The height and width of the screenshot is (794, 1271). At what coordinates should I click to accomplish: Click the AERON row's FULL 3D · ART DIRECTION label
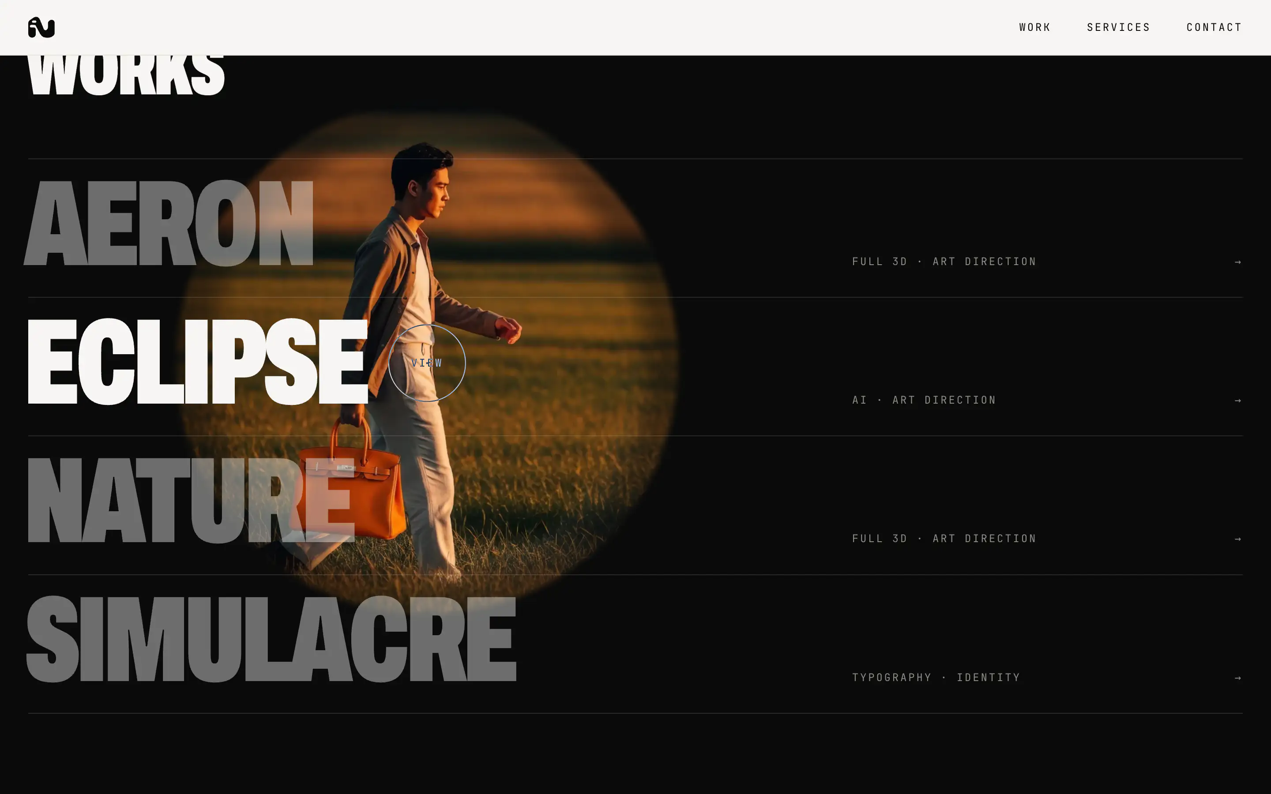click(x=944, y=262)
